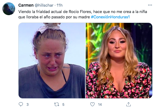Open the share upload arrow icon
156x110 pixels.
(x=128, y=104)
